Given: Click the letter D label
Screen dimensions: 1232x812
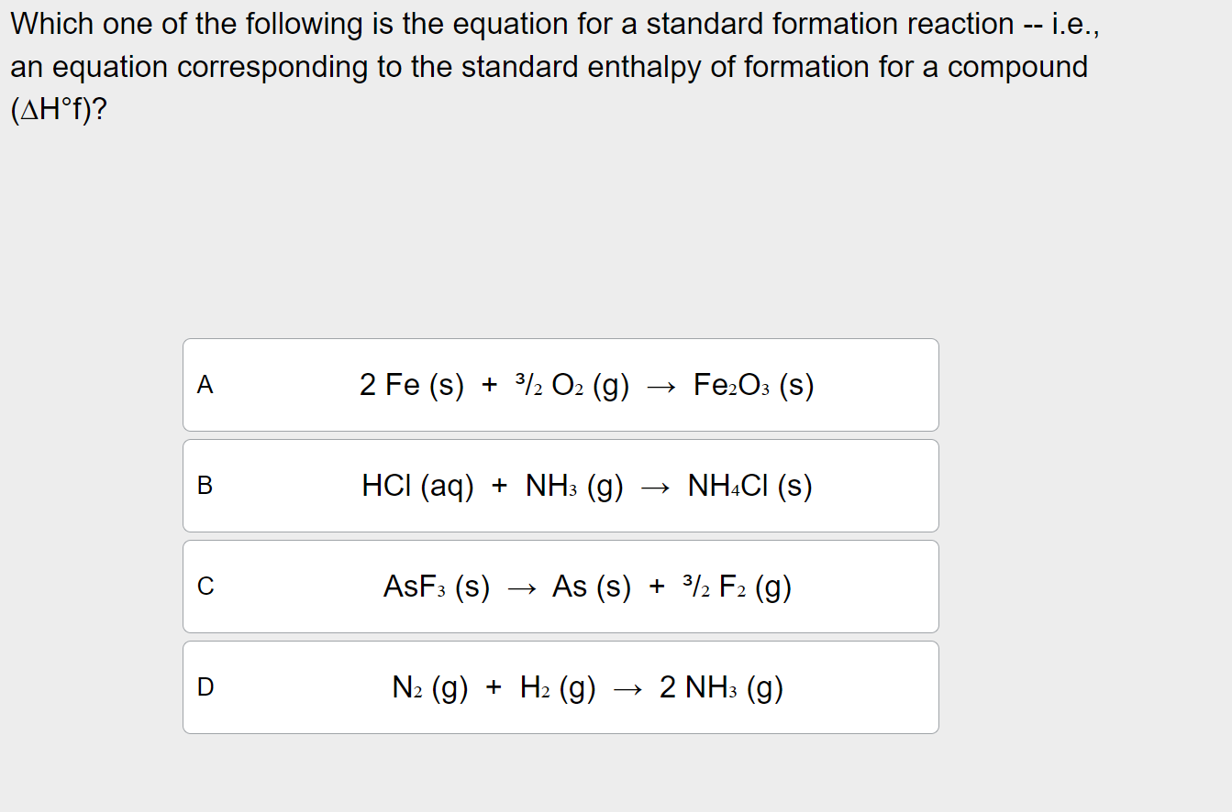Looking at the screenshot, I should coord(205,686).
